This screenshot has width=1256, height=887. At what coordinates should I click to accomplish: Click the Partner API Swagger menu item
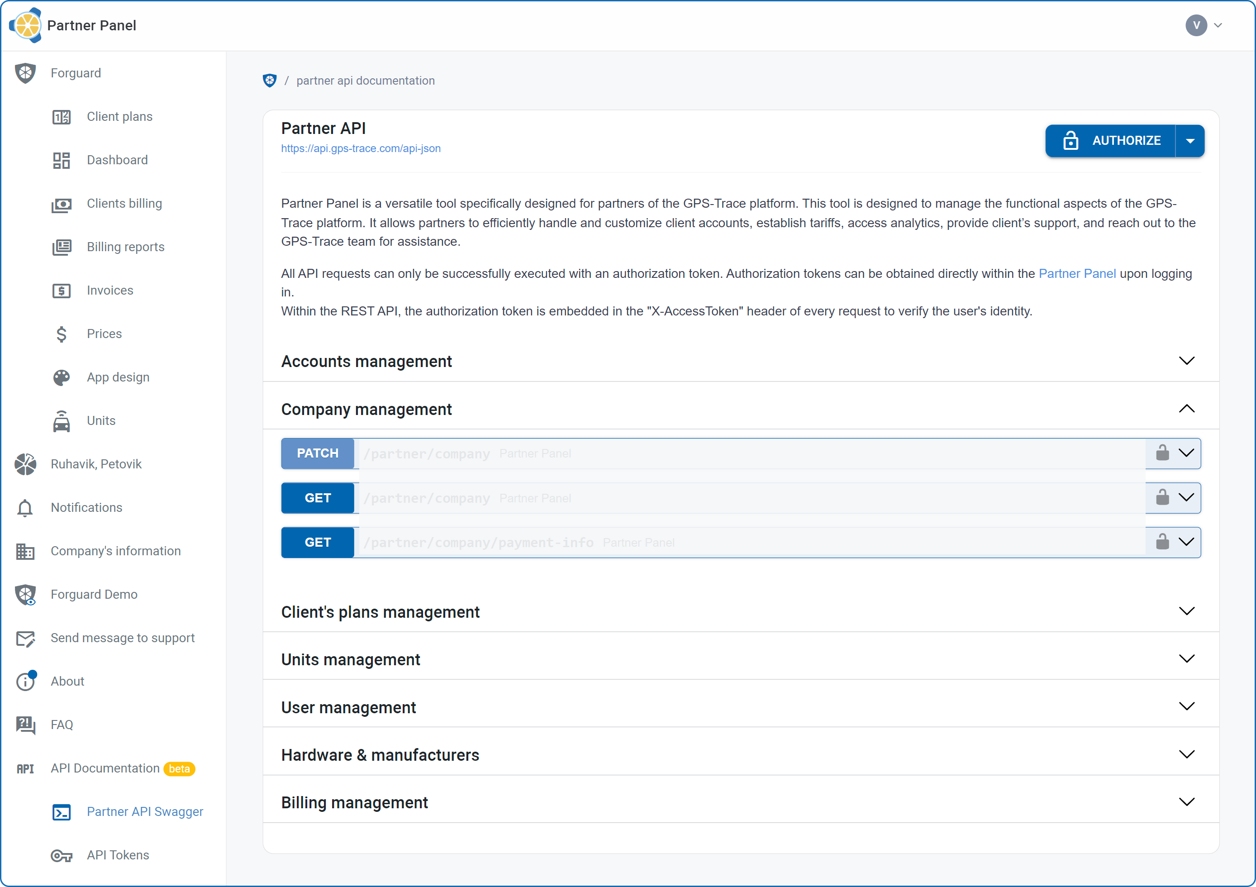144,811
